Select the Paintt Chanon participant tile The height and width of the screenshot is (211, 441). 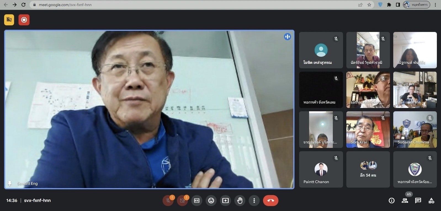pos(321,169)
